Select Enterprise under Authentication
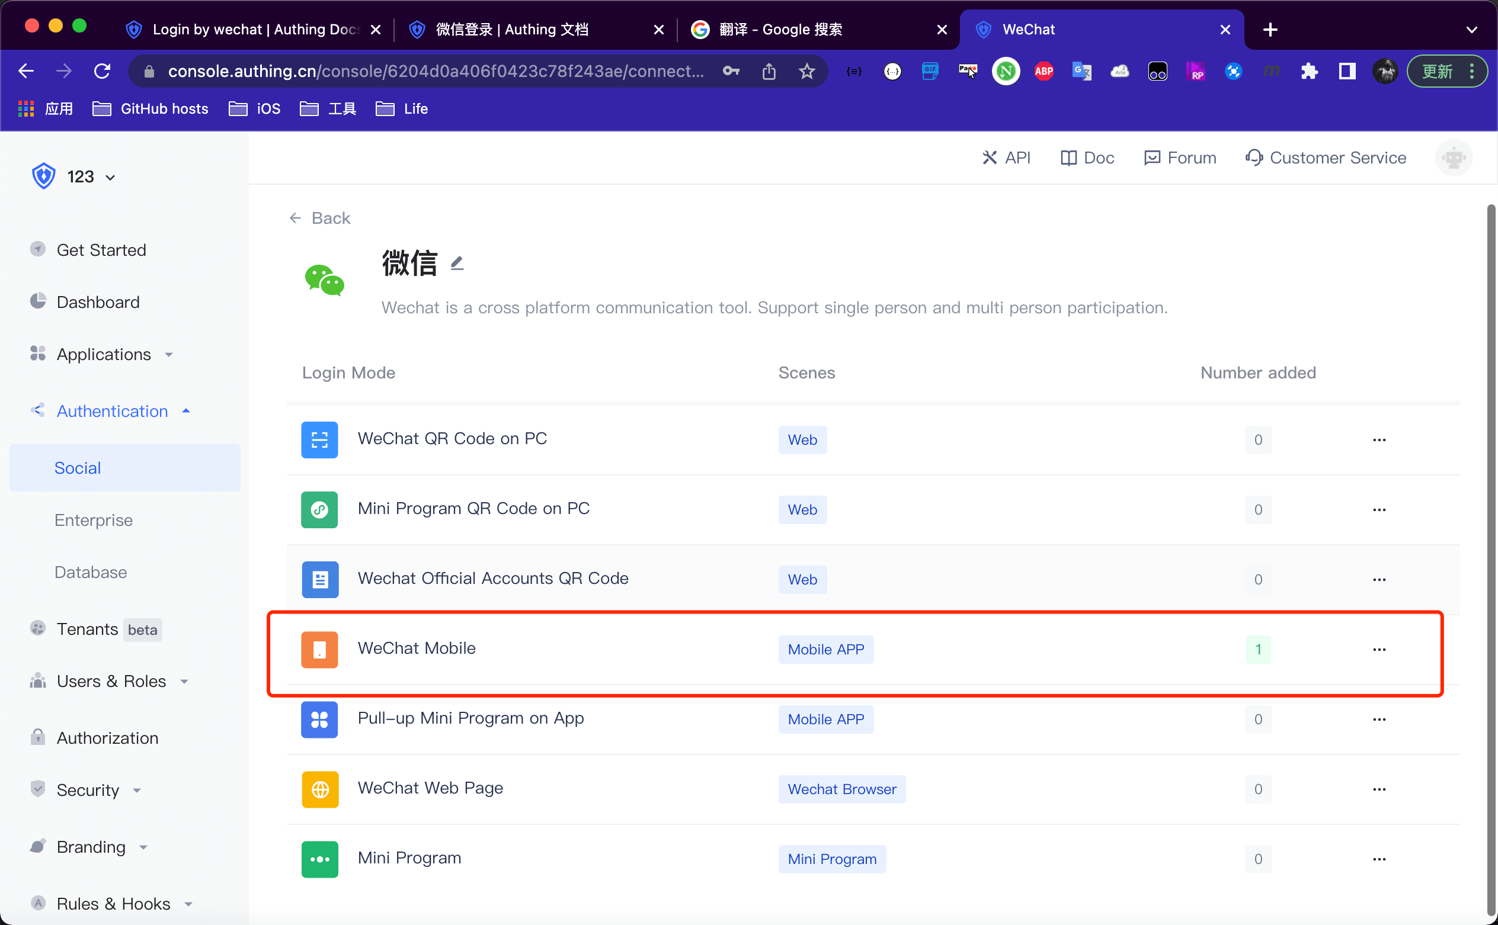Image resolution: width=1498 pixels, height=925 pixels. pyautogui.click(x=93, y=520)
